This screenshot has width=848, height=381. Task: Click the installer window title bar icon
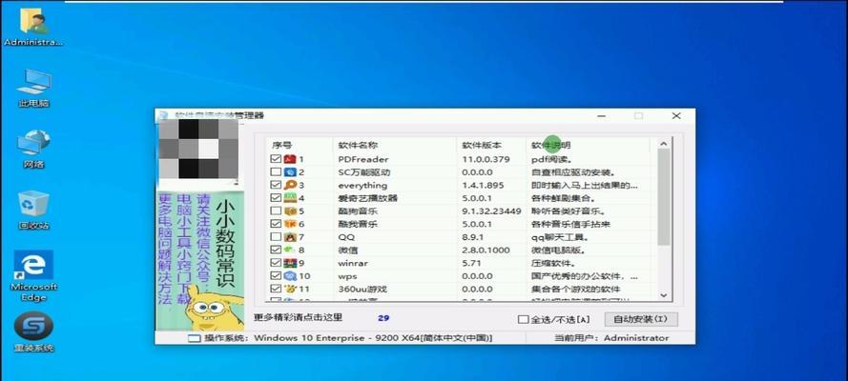click(x=163, y=115)
